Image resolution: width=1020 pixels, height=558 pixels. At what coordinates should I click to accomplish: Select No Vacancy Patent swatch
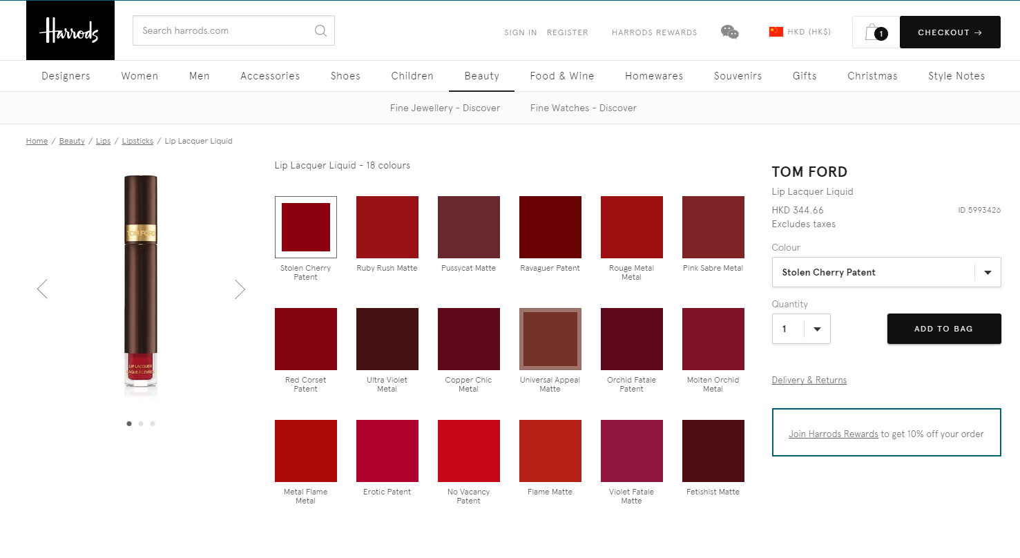click(x=469, y=451)
